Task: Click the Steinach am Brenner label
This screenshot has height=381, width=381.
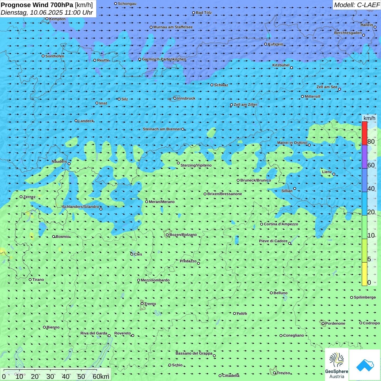Action: point(162,129)
